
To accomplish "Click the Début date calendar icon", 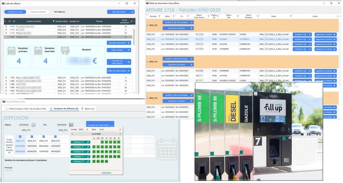I will 33,125.
